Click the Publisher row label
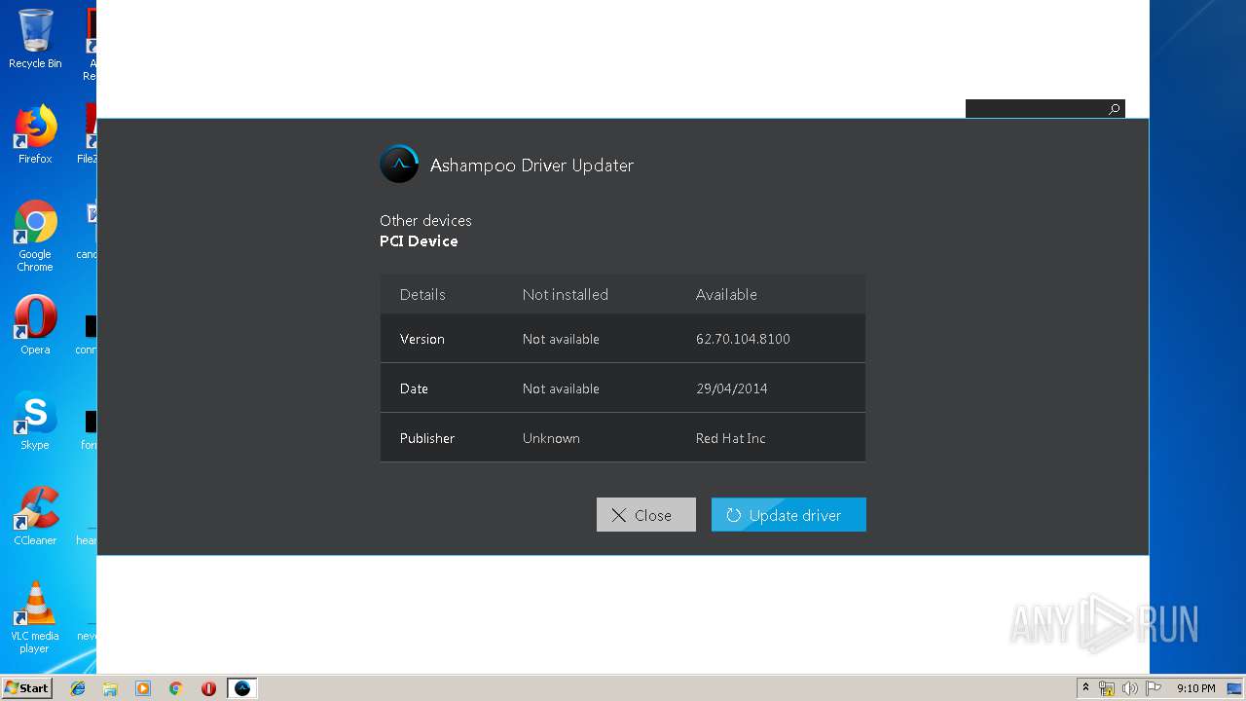1246x701 pixels. coord(426,438)
